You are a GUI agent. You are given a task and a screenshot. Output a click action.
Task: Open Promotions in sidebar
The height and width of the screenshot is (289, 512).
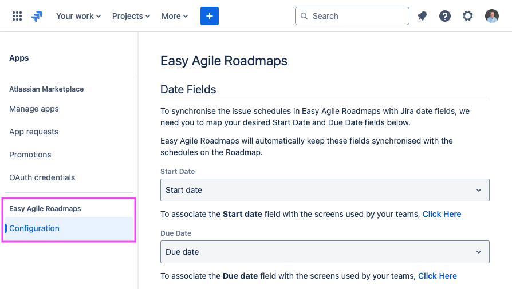coord(30,155)
